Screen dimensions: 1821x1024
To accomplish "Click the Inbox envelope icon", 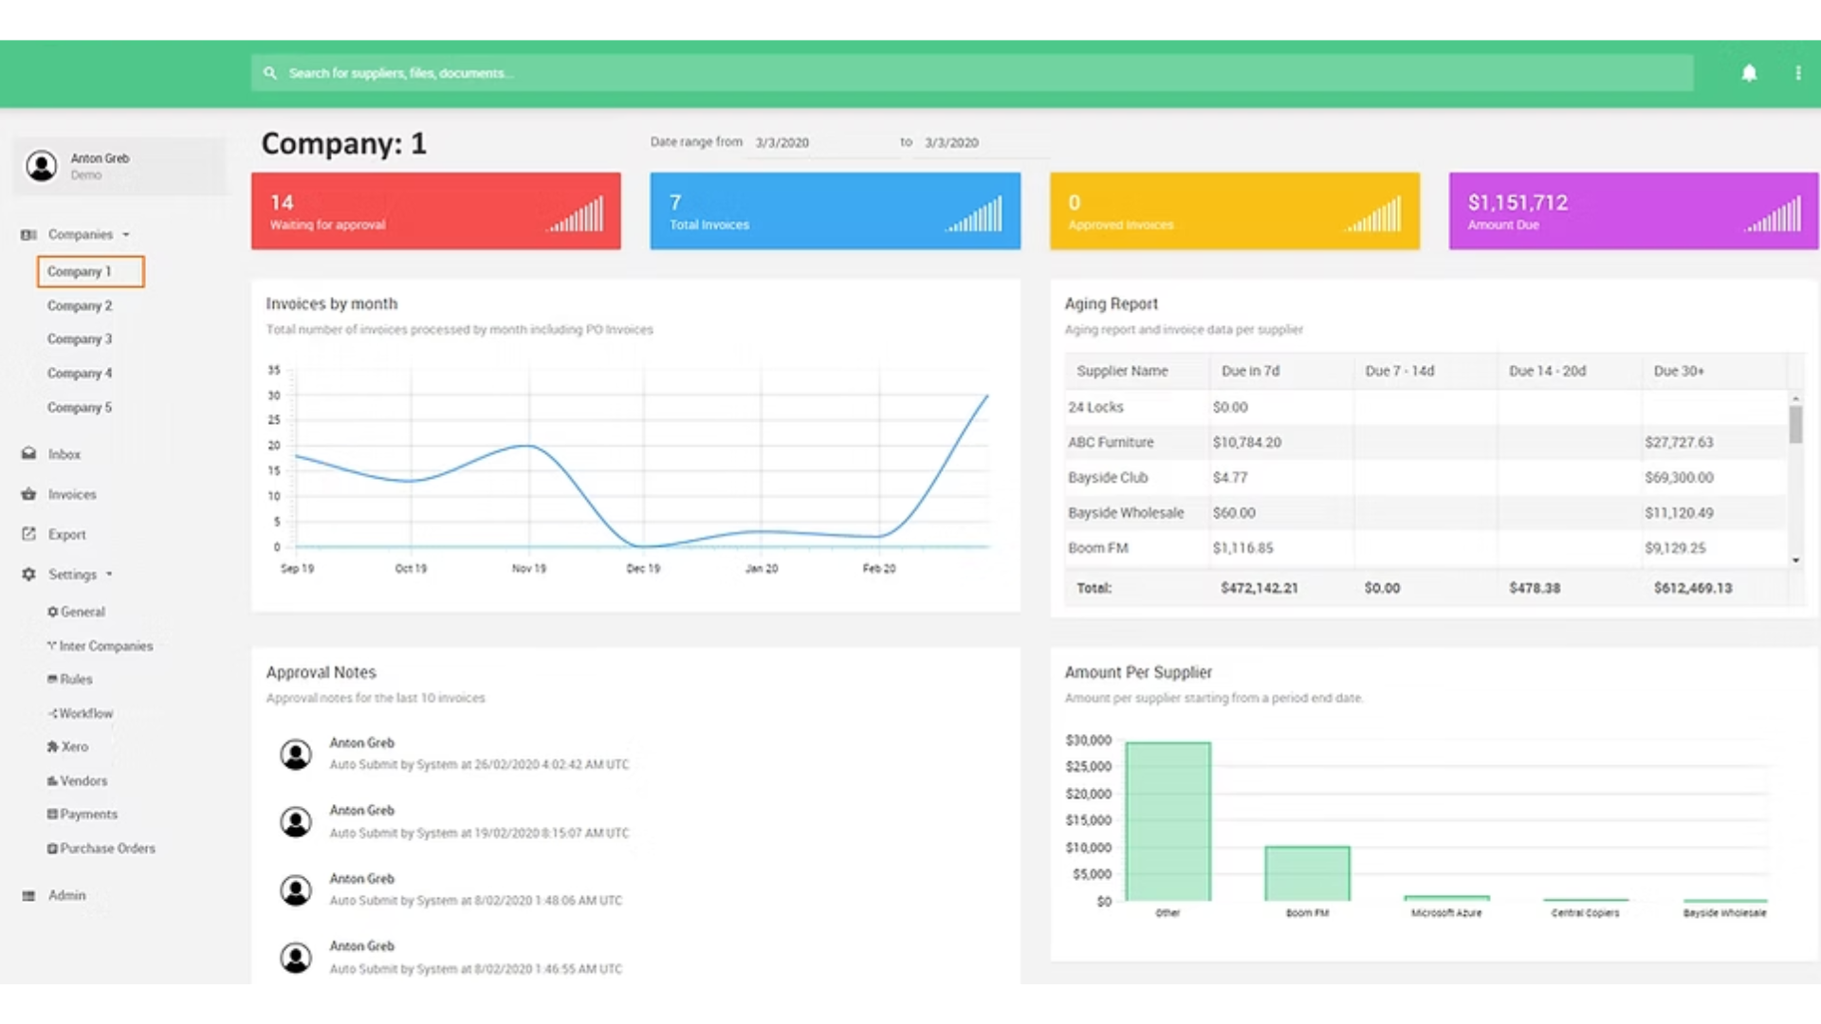I will [x=28, y=454].
